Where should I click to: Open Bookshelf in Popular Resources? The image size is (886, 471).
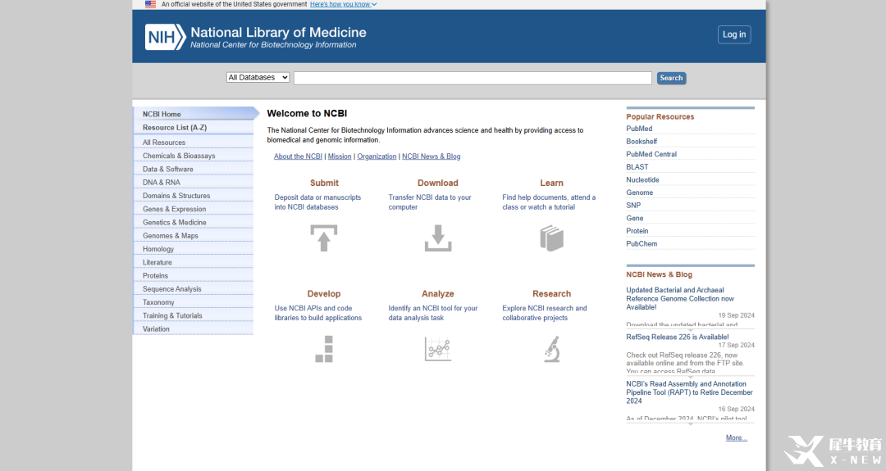642,142
